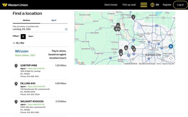This screenshot has height=117, width=188.
Task: Click map pin marker B
Action: click(x=116, y=29)
